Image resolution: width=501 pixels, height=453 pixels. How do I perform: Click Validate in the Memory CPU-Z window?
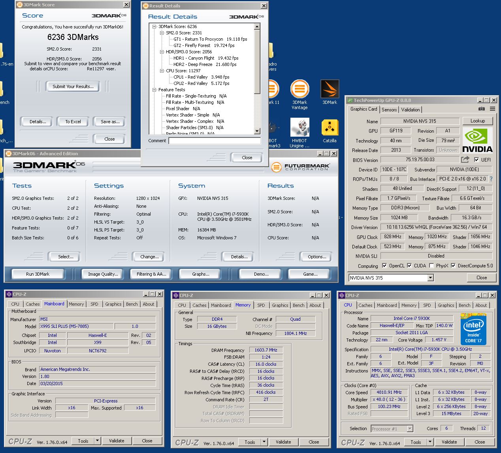click(283, 442)
